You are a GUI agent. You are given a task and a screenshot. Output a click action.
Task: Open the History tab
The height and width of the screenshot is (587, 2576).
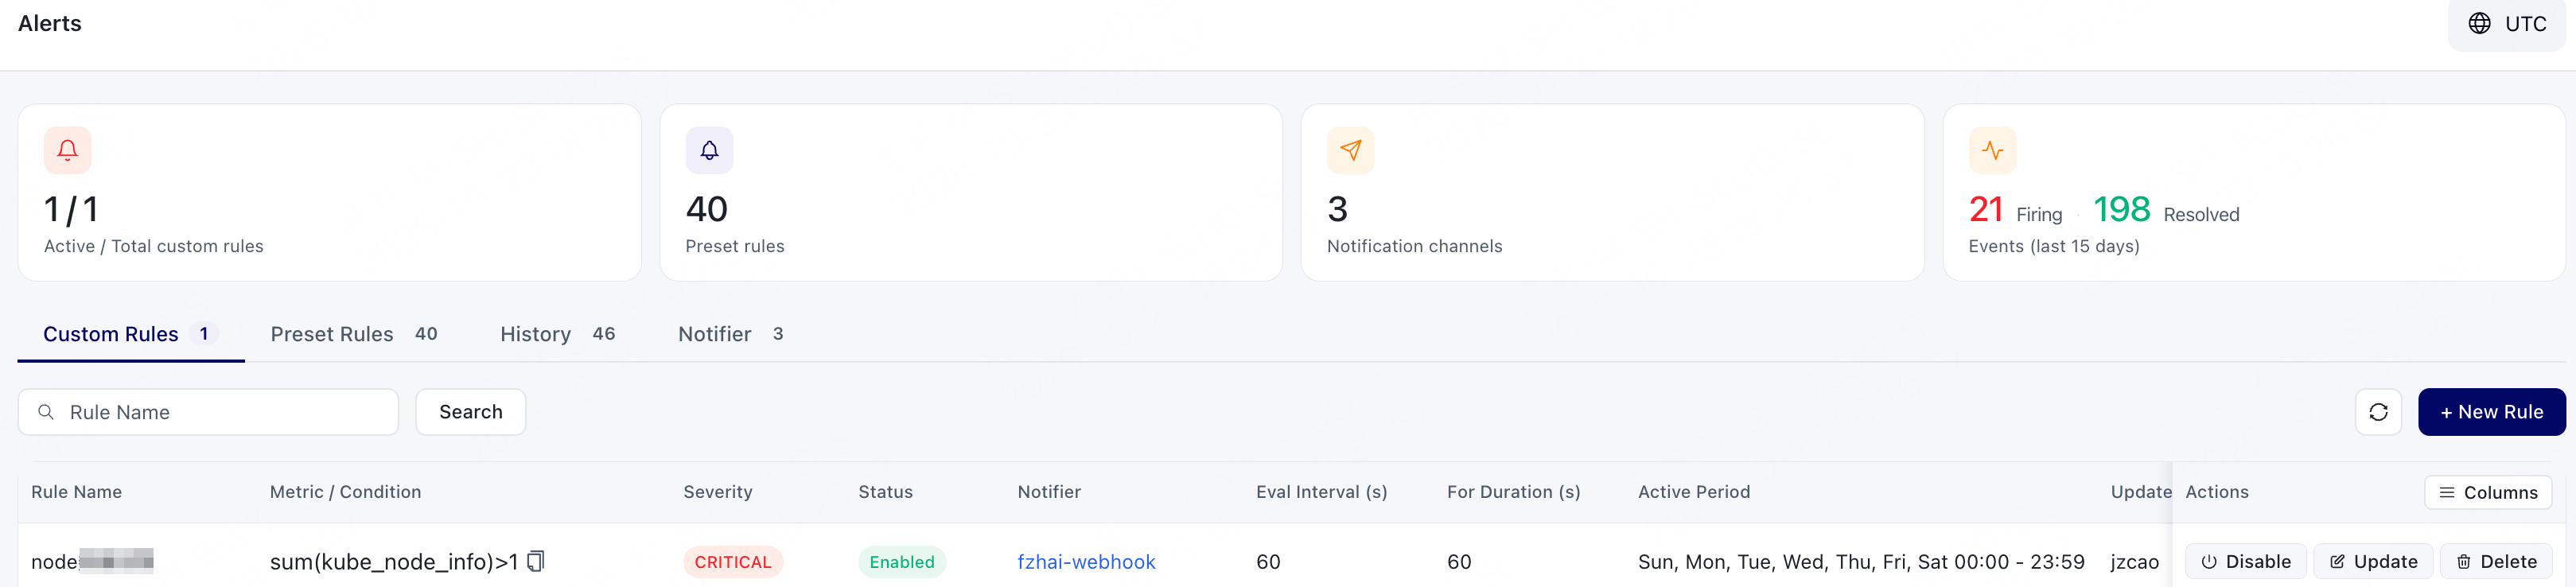click(558, 334)
